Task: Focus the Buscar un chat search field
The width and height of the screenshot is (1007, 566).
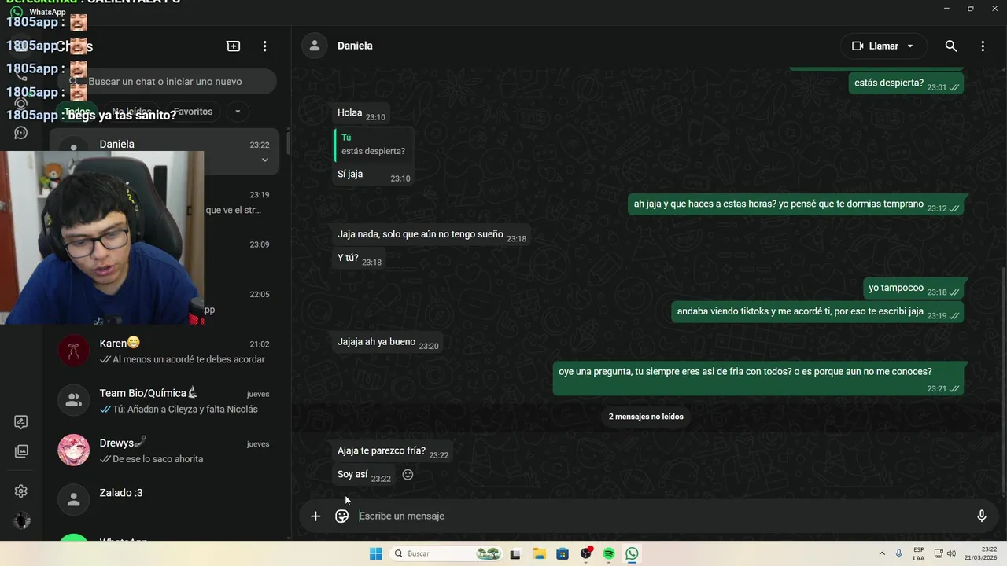Action: click(168, 82)
